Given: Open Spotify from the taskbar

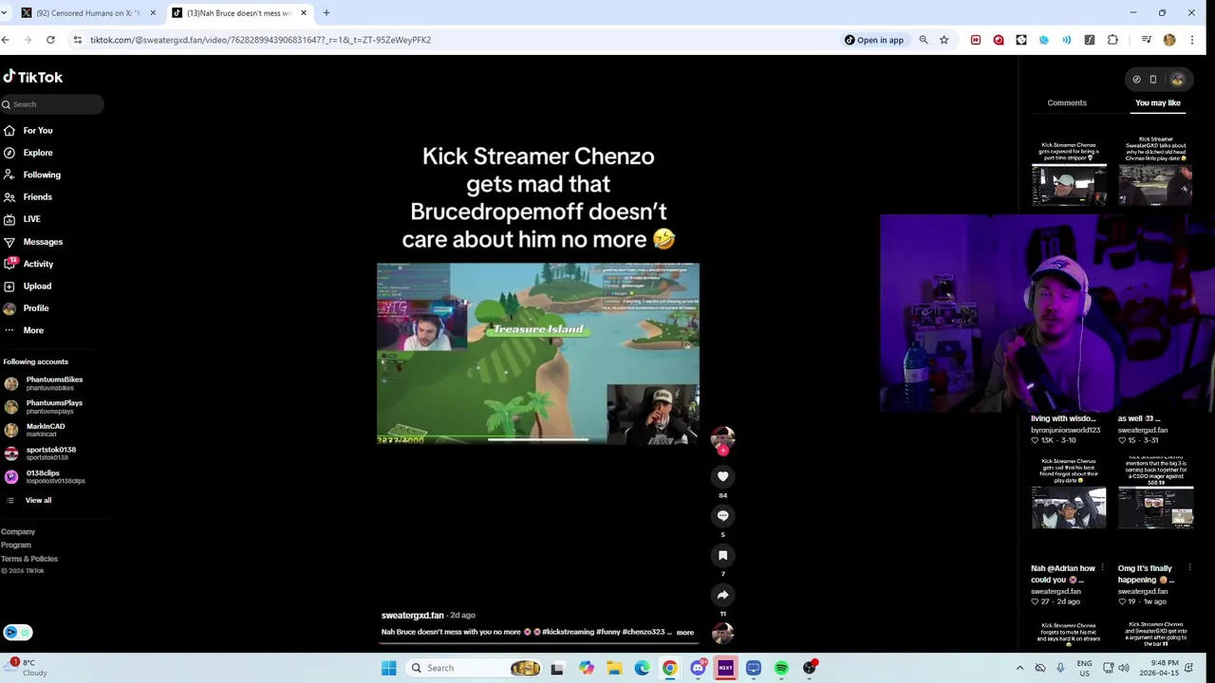Looking at the screenshot, I should (x=781, y=668).
